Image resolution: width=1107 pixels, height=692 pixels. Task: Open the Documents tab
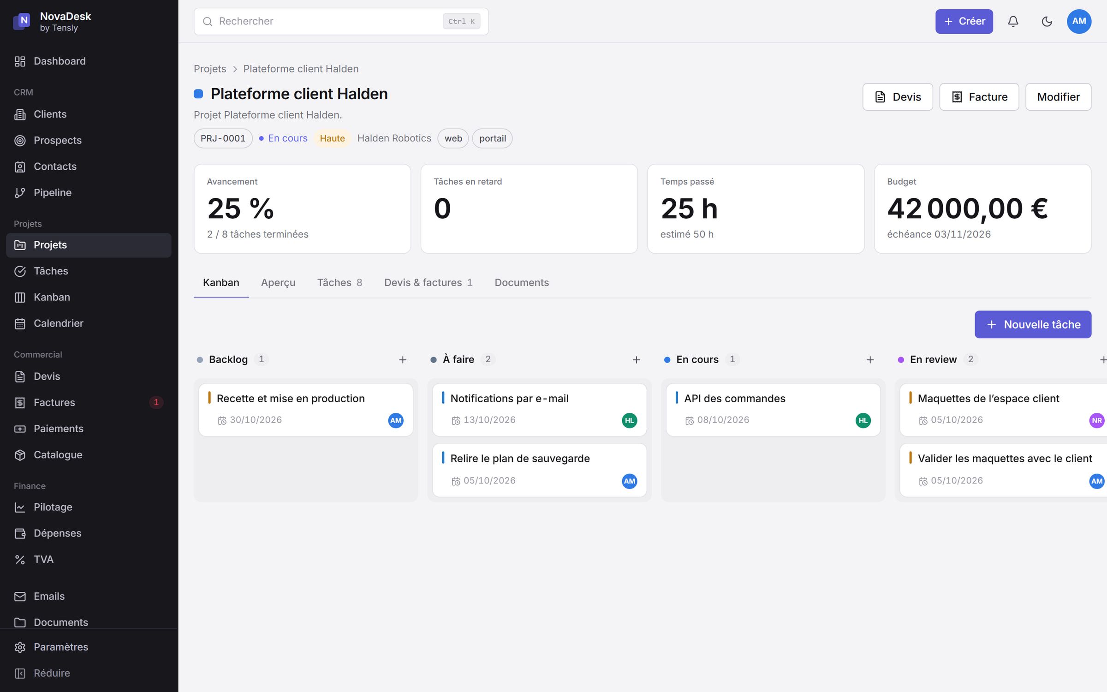522,283
